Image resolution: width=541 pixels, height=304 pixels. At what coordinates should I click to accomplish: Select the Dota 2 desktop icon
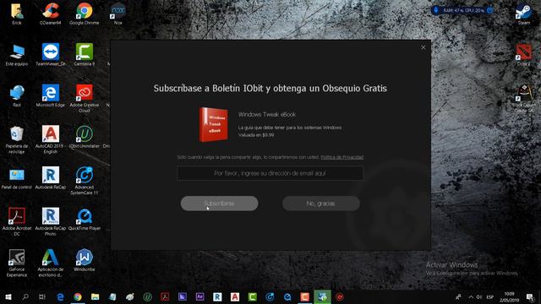(524, 55)
